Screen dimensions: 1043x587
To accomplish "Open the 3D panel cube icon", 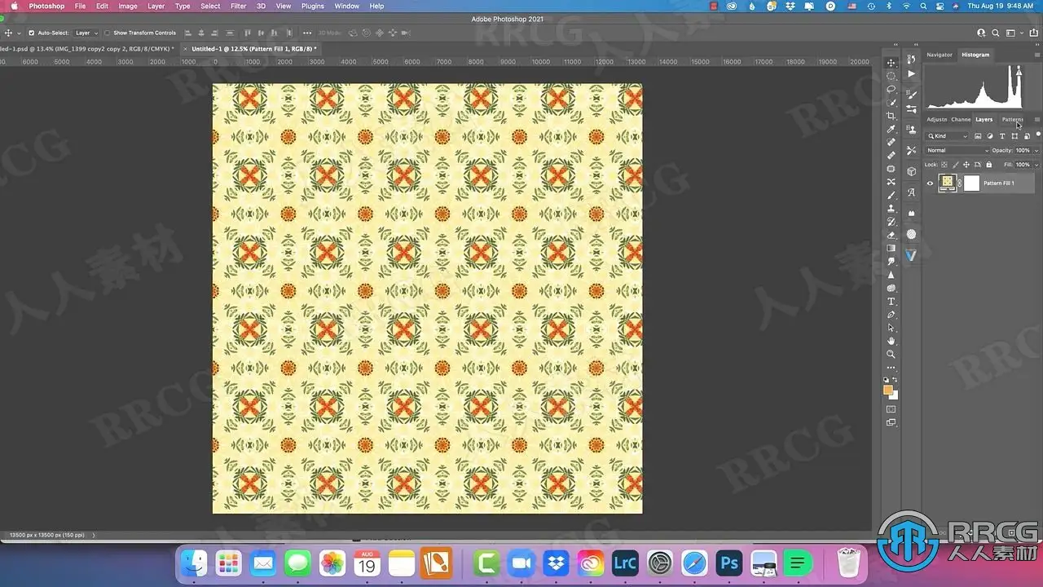I will 911,172.
